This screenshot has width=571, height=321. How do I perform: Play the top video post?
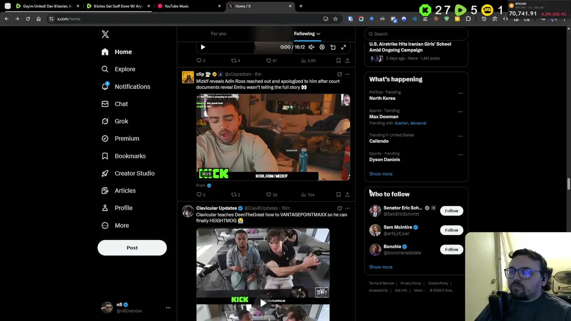tap(203, 47)
